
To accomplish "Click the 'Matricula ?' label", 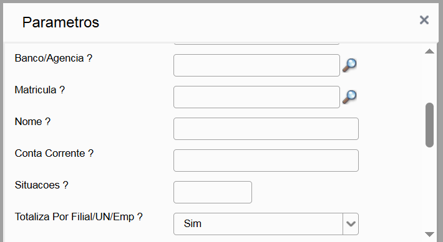I will click(40, 90).
